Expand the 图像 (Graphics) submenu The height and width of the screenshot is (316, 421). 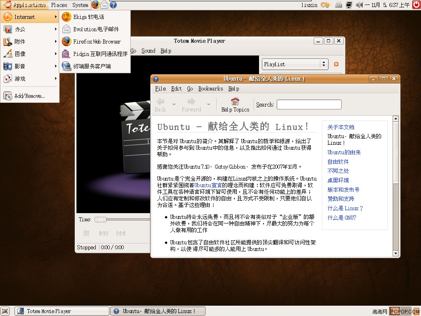(x=30, y=54)
